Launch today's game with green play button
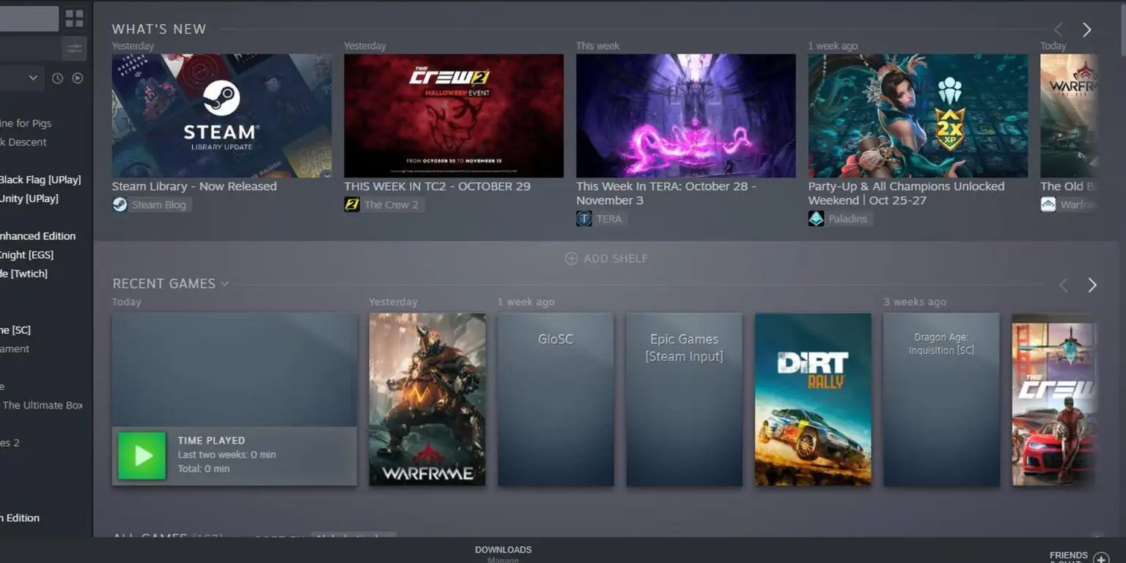1126x563 pixels. (x=142, y=456)
